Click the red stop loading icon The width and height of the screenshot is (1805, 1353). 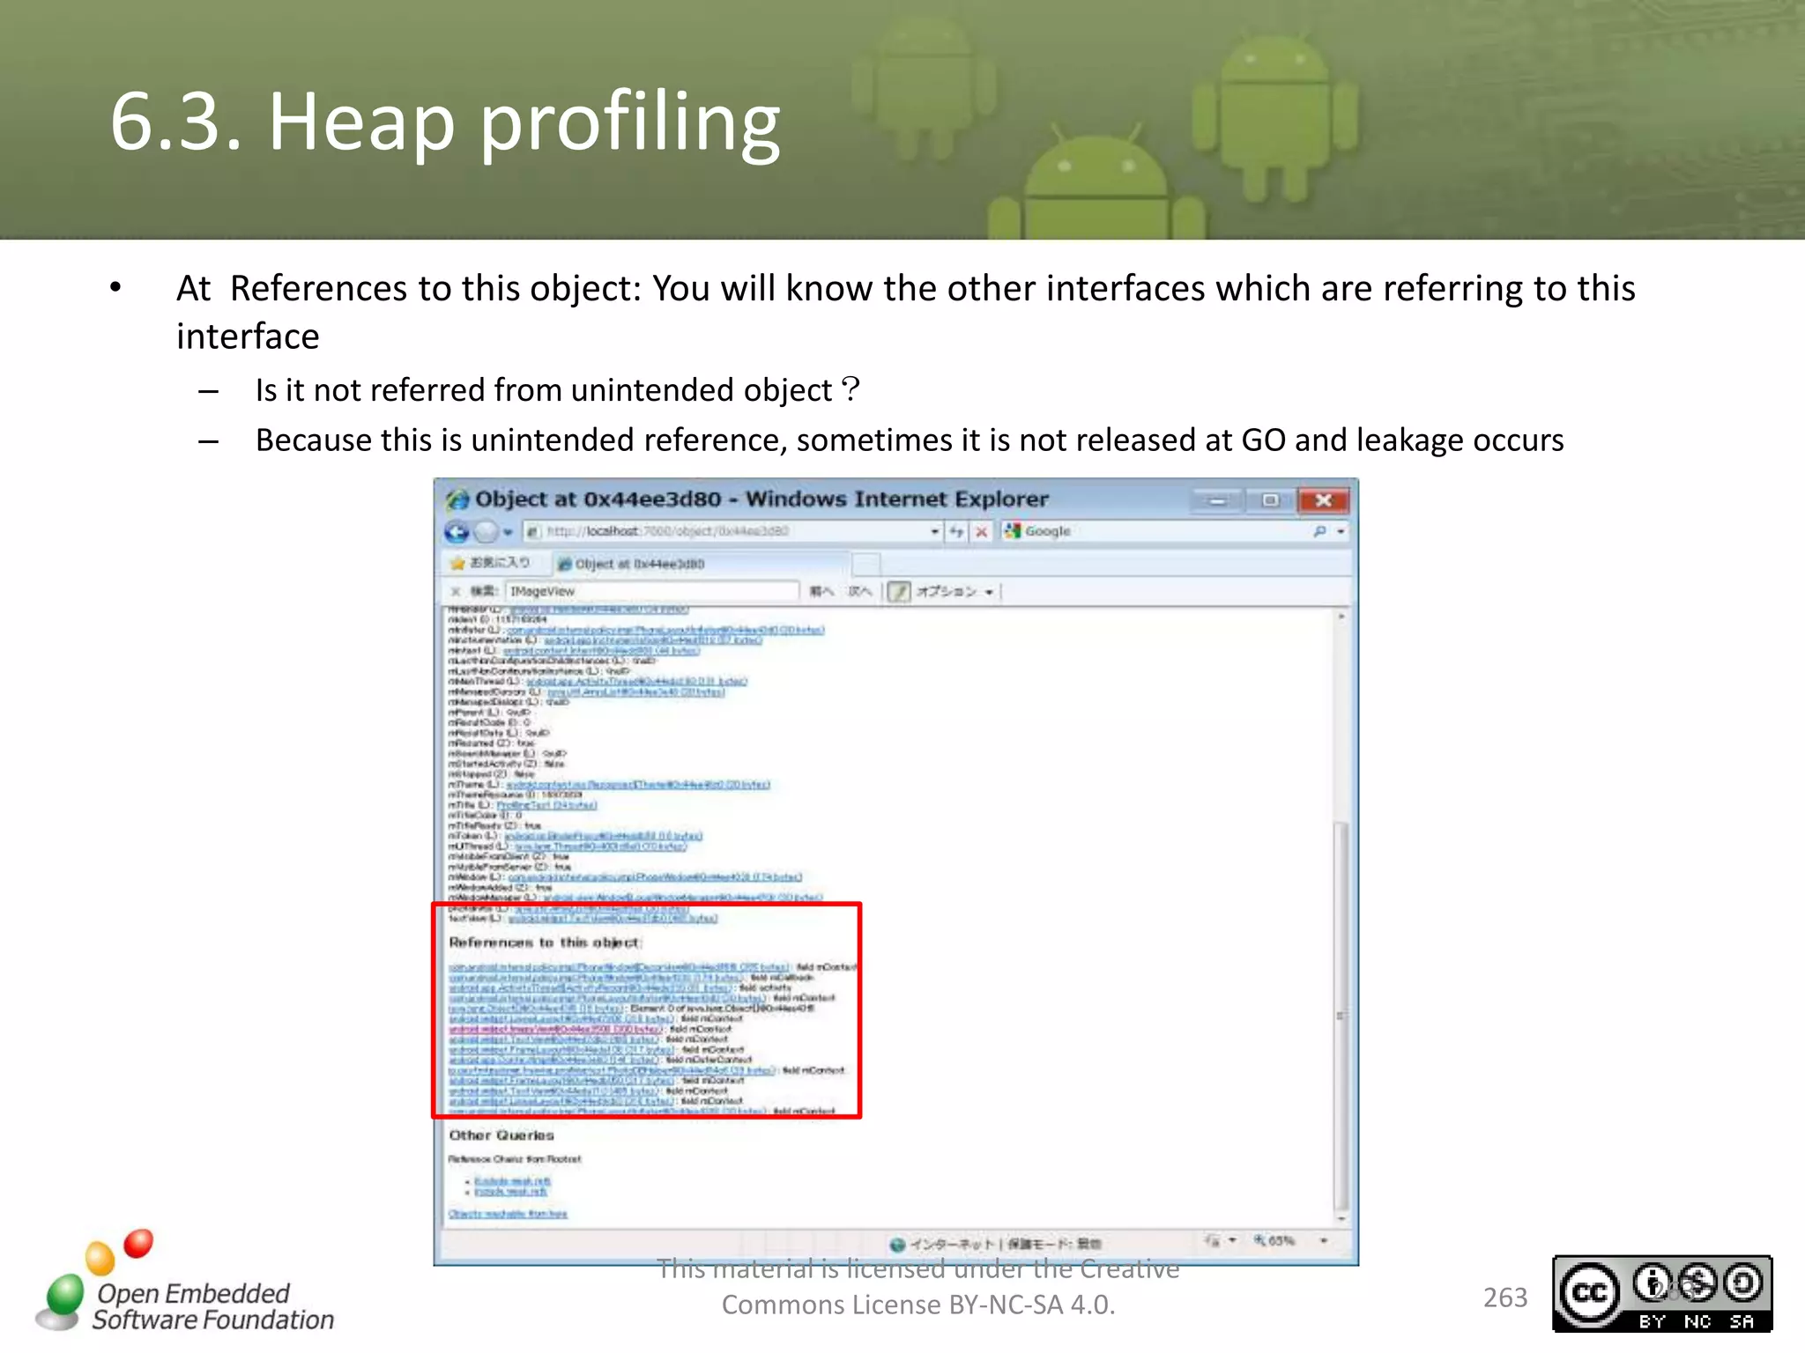[981, 531]
